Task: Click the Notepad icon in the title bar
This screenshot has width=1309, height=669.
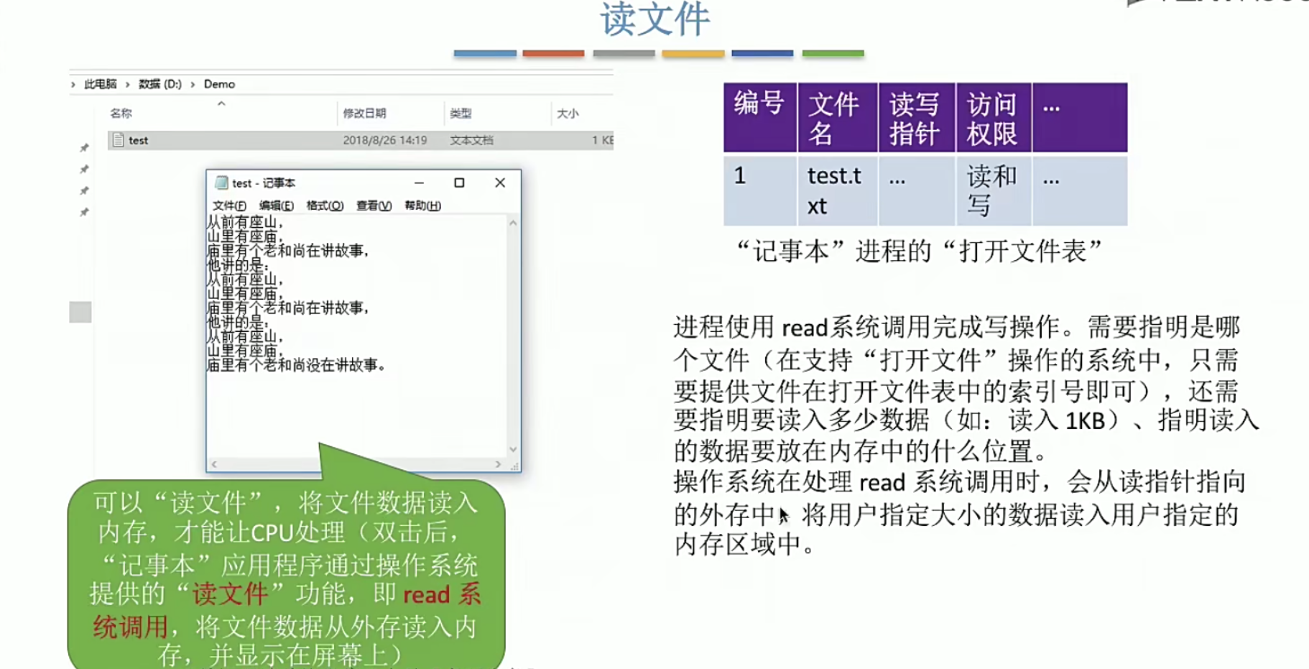Action: pos(221,183)
